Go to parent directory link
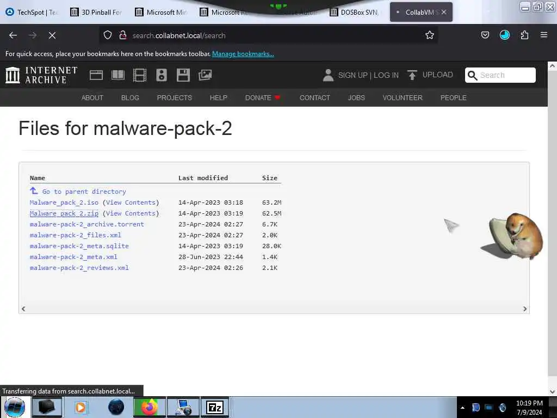 [84, 192]
